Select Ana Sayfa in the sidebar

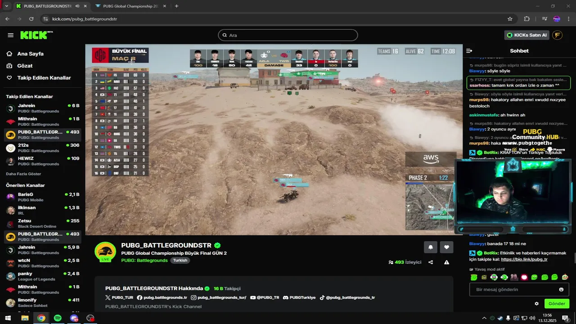[30, 54]
